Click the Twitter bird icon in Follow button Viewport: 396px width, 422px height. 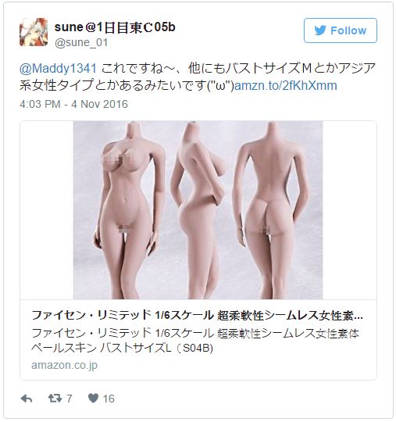click(x=320, y=30)
